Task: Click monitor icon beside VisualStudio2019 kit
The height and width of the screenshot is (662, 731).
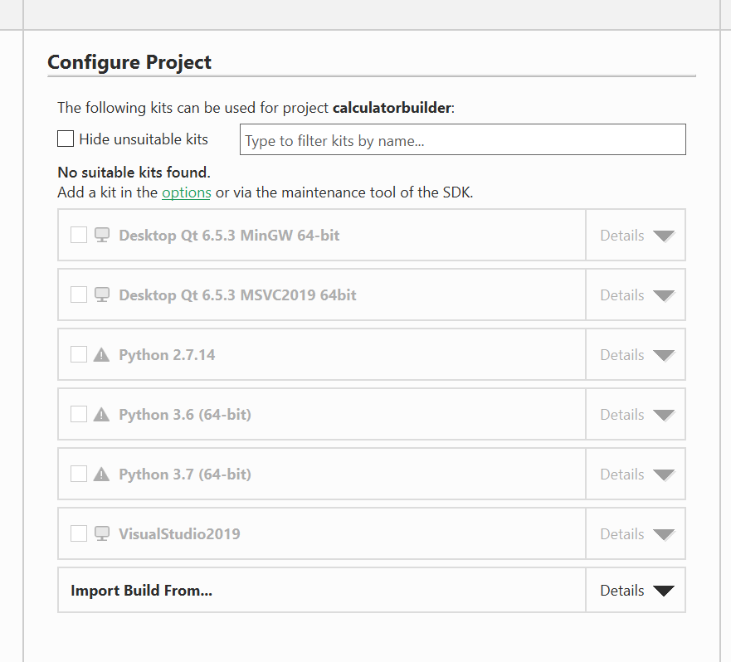Action: 102,533
